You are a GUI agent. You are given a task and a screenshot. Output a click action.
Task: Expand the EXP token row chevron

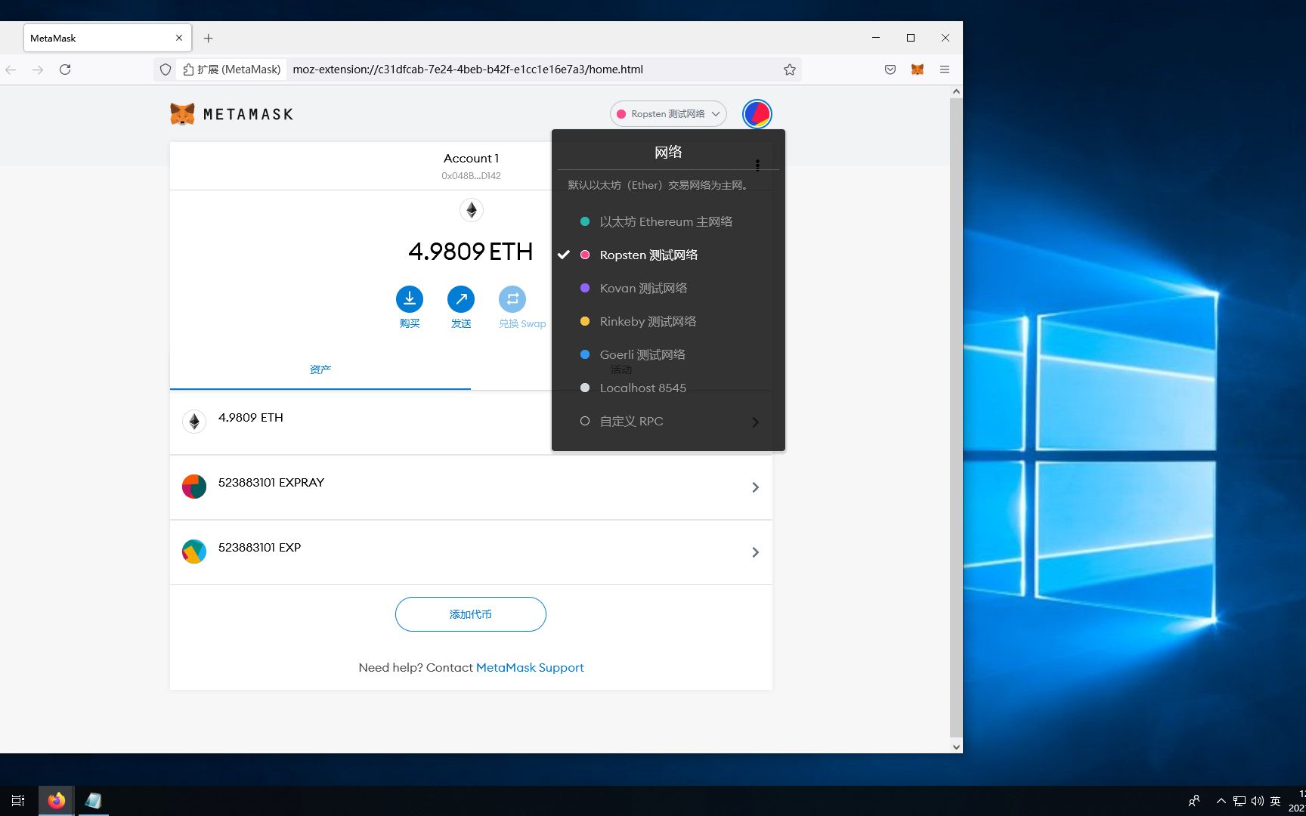click(x=755, y=552)
